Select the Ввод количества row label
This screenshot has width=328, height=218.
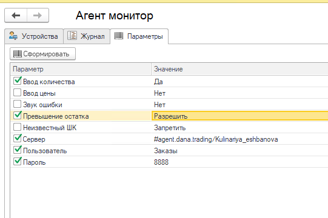(x=49, y=82)
